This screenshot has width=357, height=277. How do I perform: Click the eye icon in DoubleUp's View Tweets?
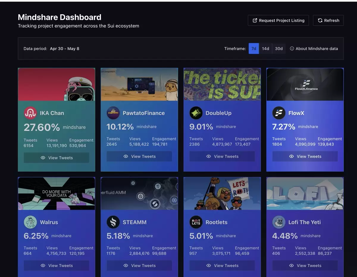pos(209,156)
